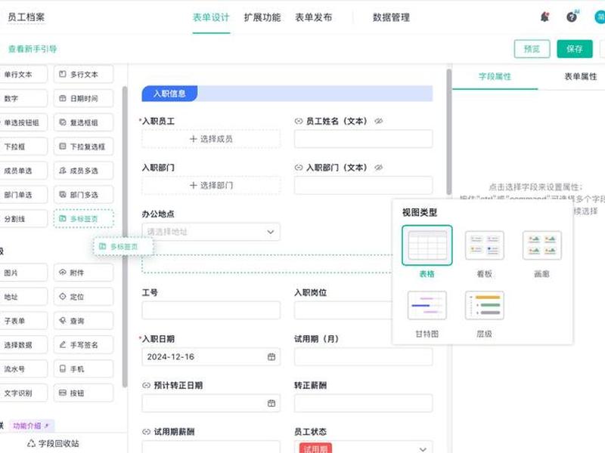Add the 附件 field widget

(x=84, y=273)
